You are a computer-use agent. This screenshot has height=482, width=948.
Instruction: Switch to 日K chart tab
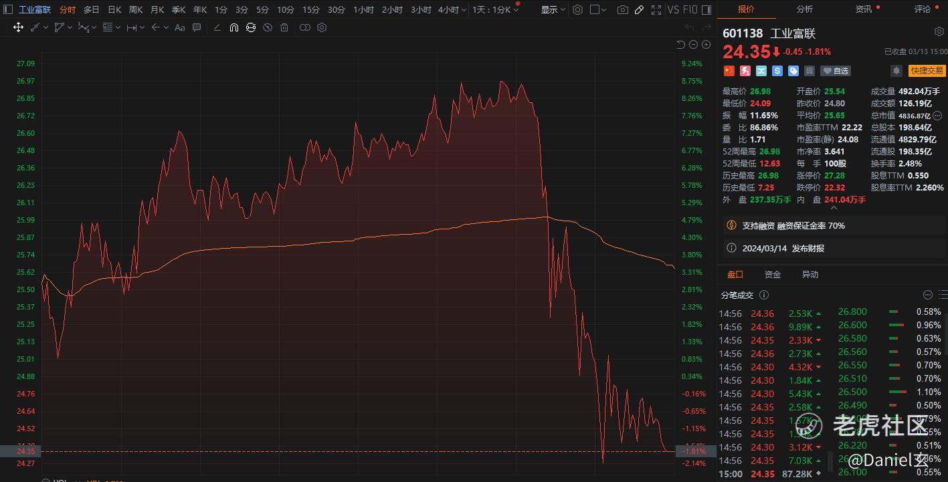pos(114,10)
